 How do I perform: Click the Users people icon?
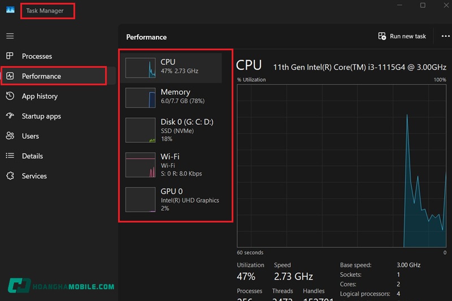pyautogui.click(x=10, y=136)
